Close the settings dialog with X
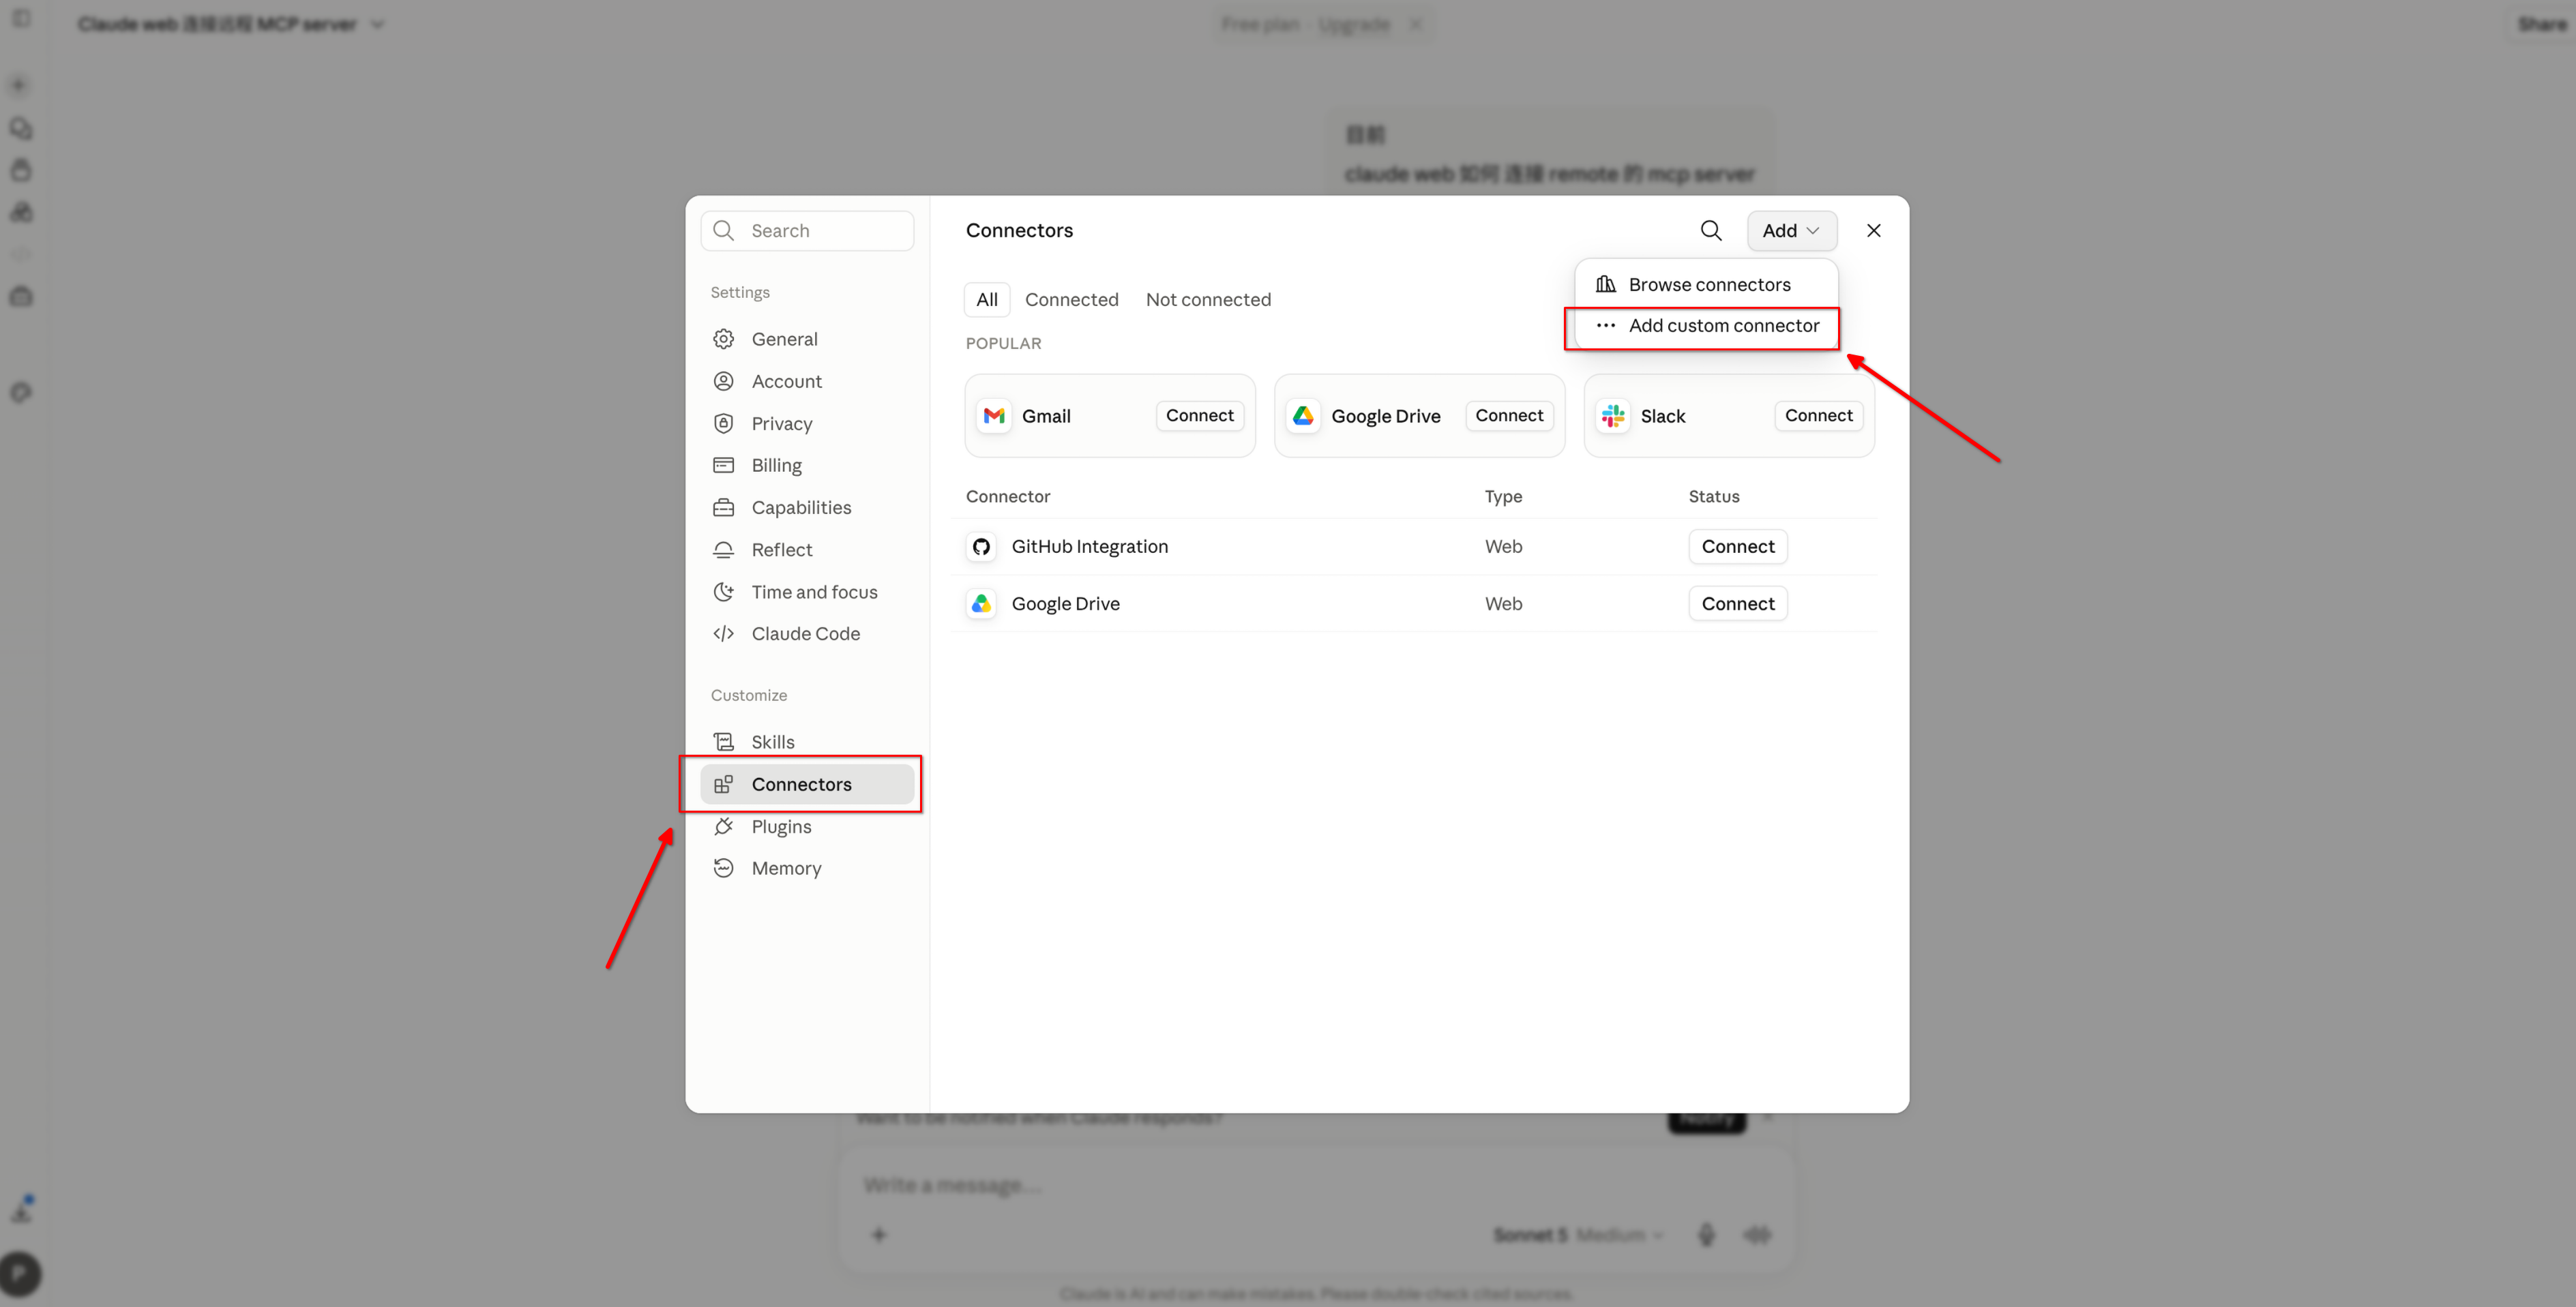This screenshot has height=1307, width=2576. tap(1873, 231)
